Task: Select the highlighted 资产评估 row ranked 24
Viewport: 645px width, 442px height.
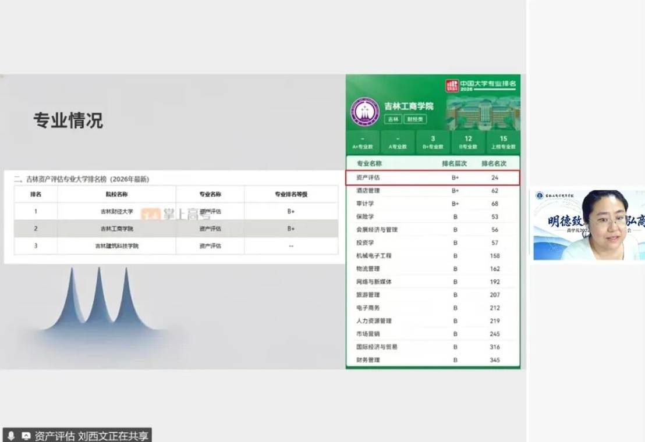Action: (433, 177)
